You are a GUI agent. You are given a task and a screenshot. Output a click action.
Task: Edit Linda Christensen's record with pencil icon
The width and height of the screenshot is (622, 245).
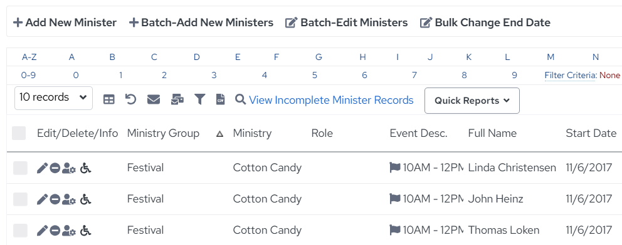(x=42, y=168)
